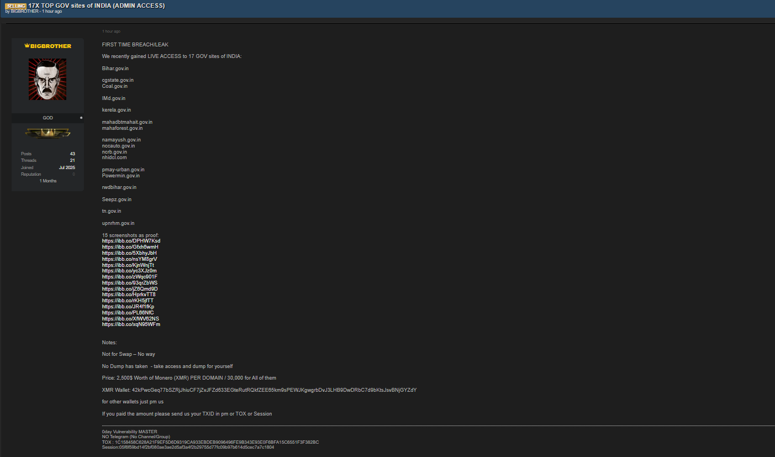The height and width of the screenshot is (457, 775).
Task: Open the ibb.co/93qrZbWS screenshot link
Action: tap(129, 283)
